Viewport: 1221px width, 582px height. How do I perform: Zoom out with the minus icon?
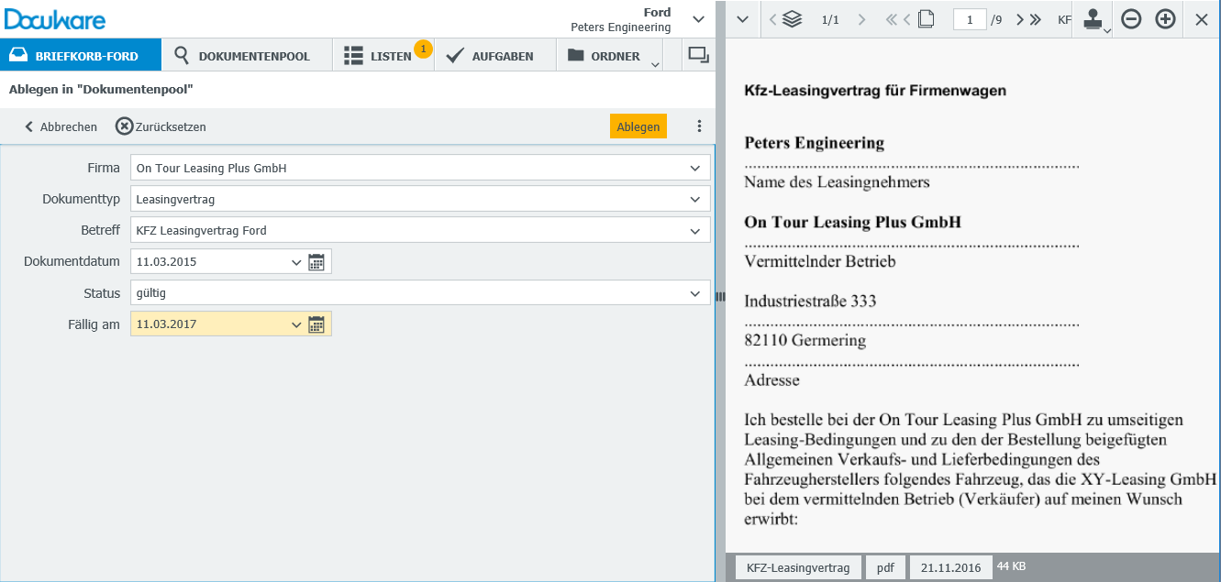click(1131, 19)
